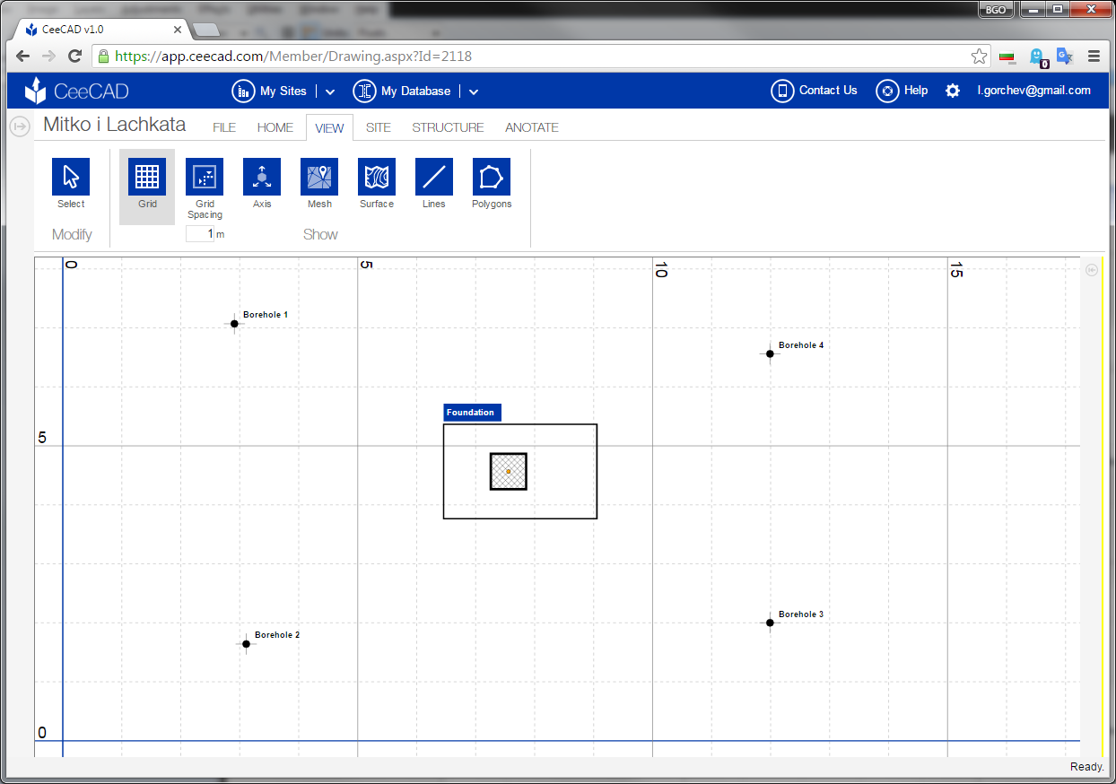Viewport: 1116px width, 784px height.
Task: Select the Borehole 2 point
Action: (x=246, y=643)
